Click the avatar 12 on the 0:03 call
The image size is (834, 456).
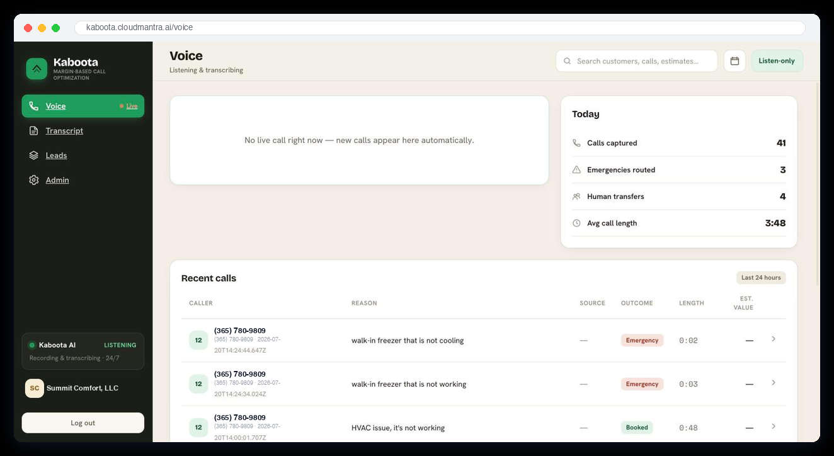pyautogui.click(x=198, y=384)
